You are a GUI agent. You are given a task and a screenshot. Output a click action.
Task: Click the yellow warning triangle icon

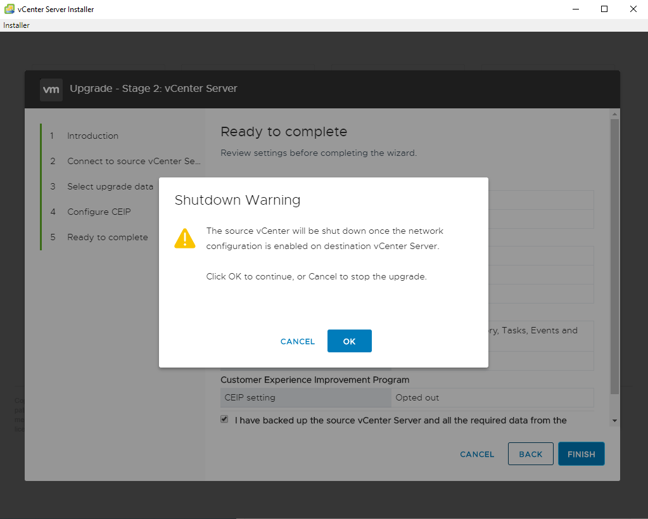[x=185, y=239]
